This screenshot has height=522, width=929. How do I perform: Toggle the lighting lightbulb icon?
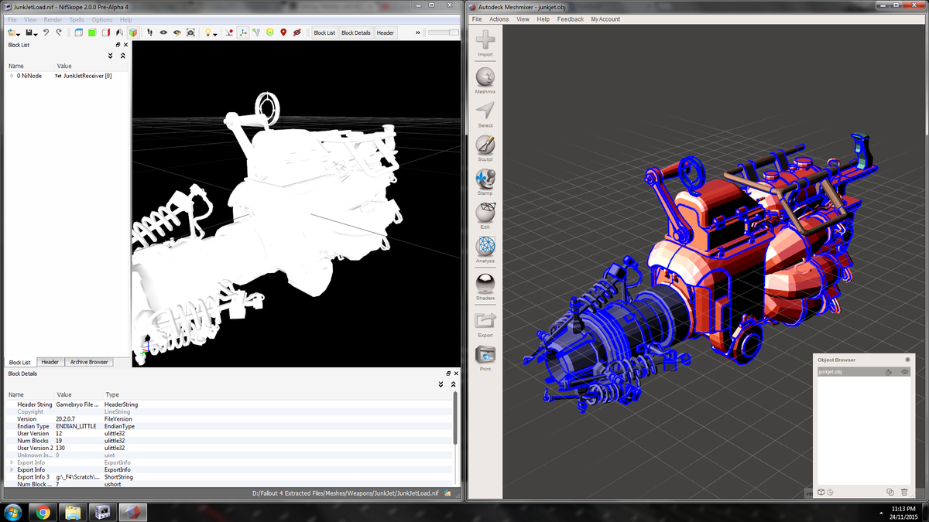[207, 32]
